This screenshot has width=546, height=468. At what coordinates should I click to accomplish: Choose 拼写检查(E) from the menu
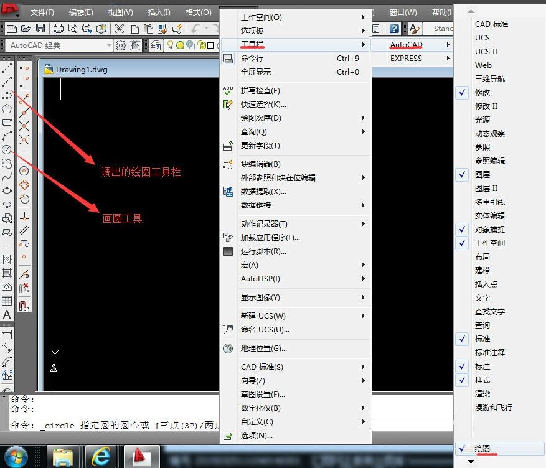pyautogui.click(x=295, y=91)
